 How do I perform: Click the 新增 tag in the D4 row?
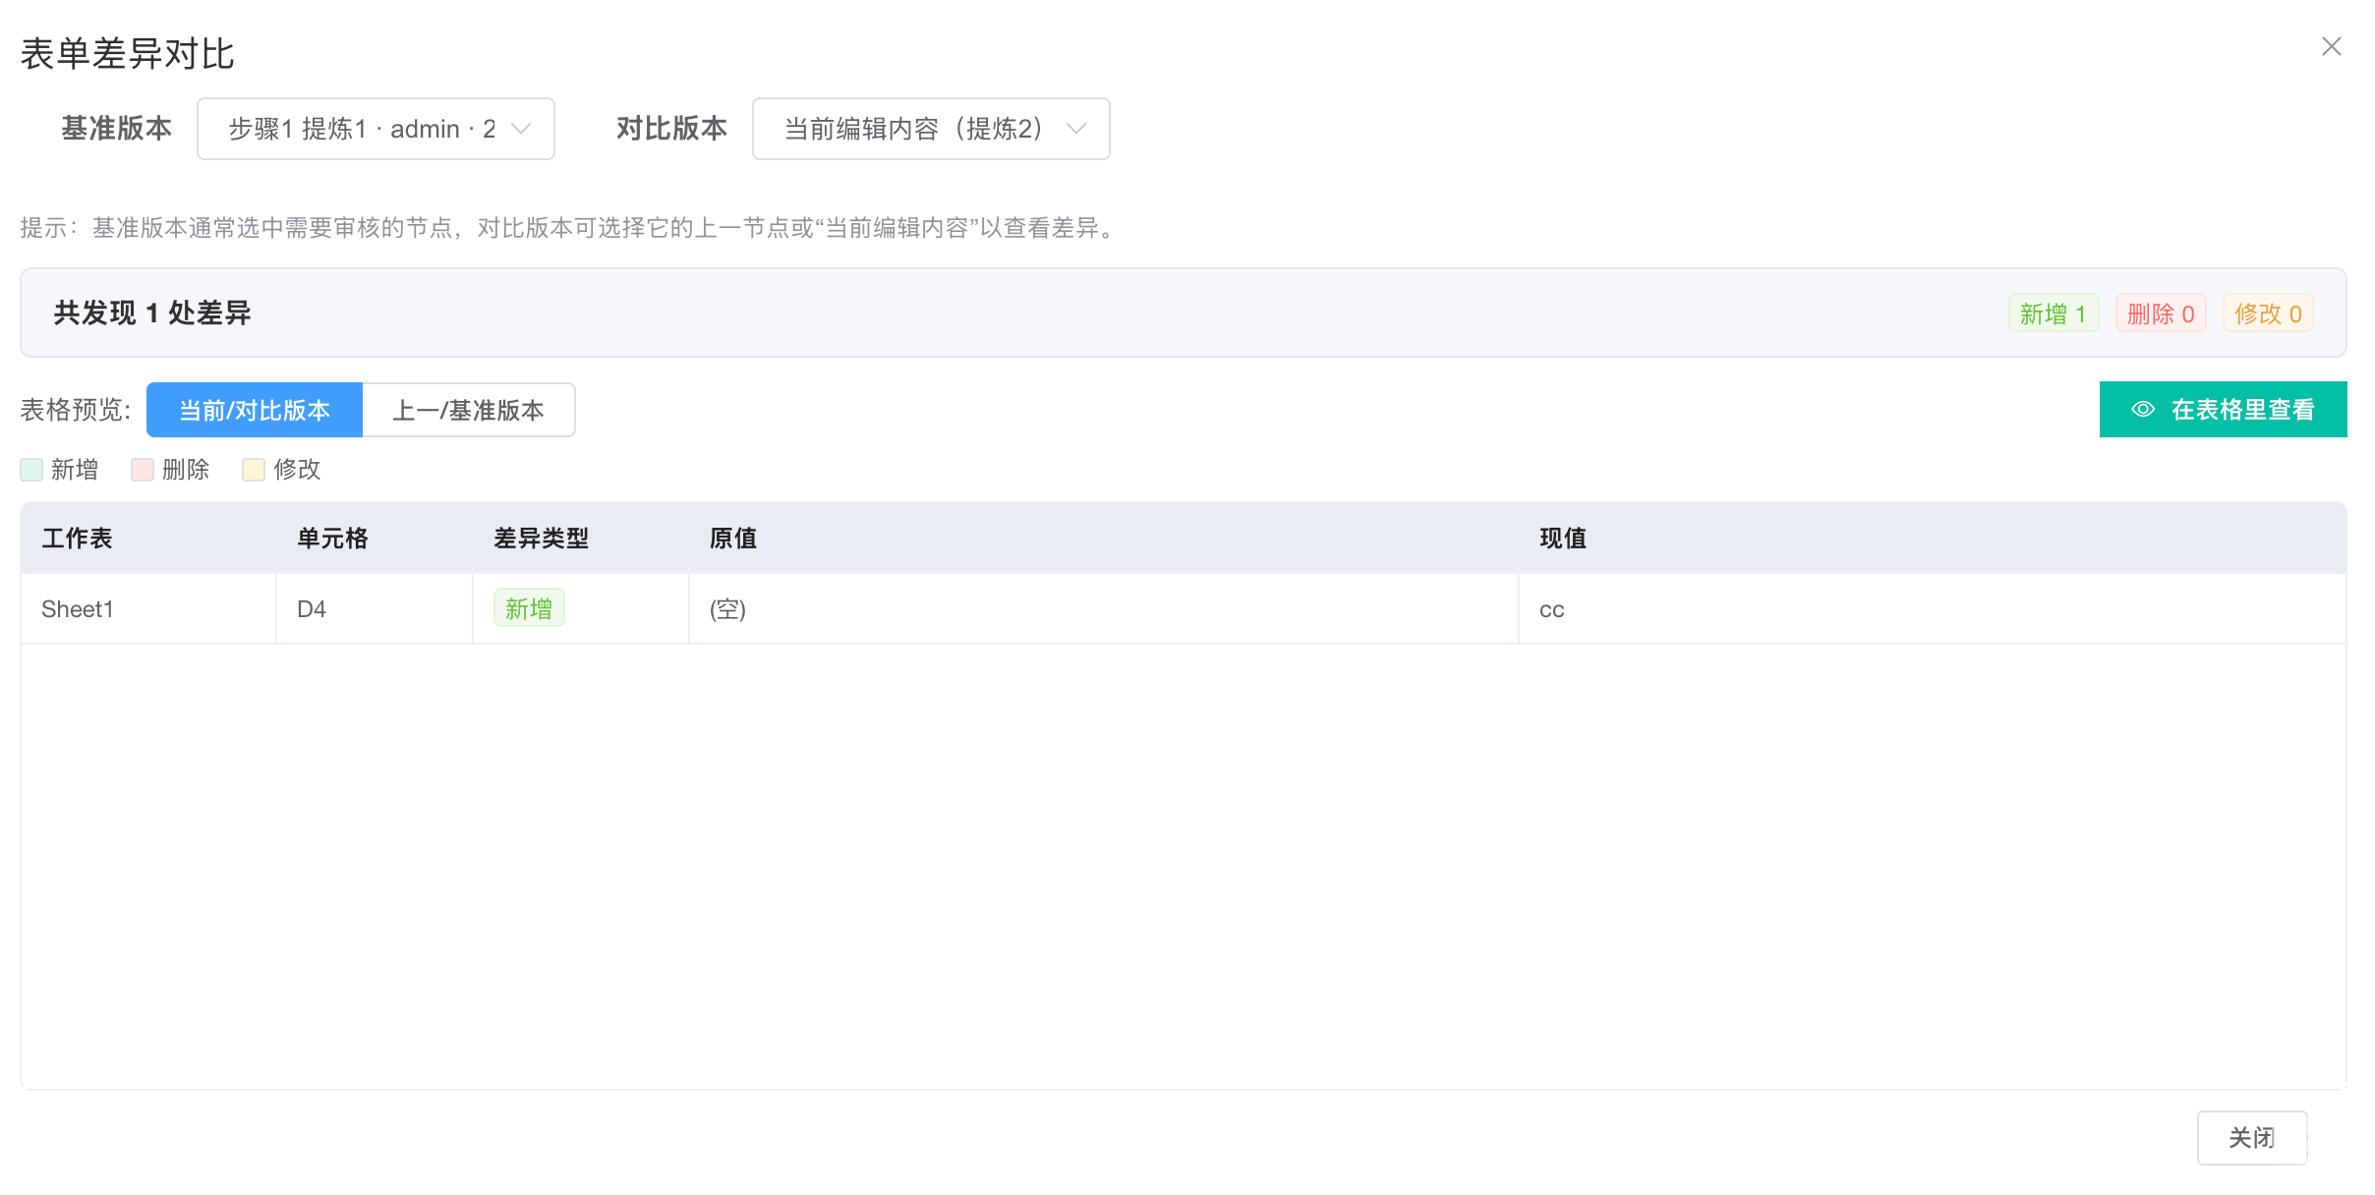529,609
